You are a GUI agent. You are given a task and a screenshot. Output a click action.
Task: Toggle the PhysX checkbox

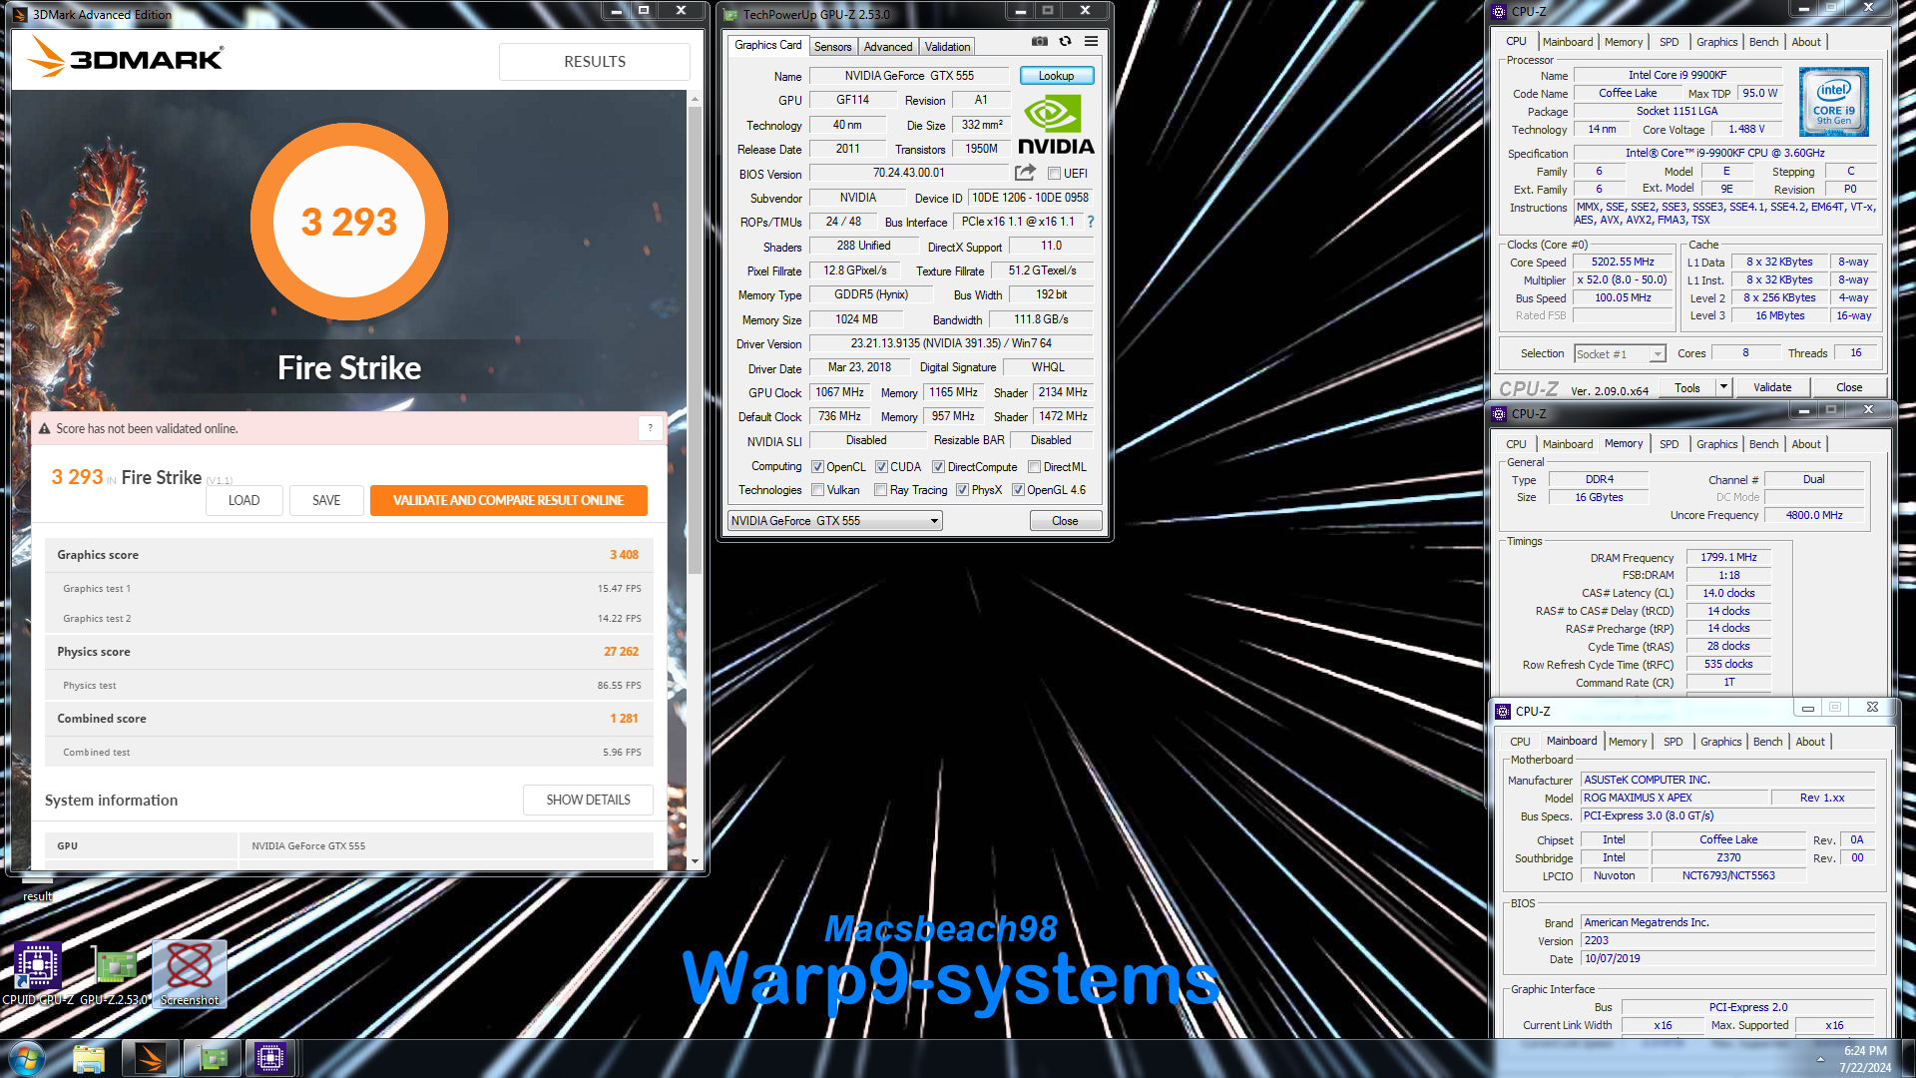(962, 490)
